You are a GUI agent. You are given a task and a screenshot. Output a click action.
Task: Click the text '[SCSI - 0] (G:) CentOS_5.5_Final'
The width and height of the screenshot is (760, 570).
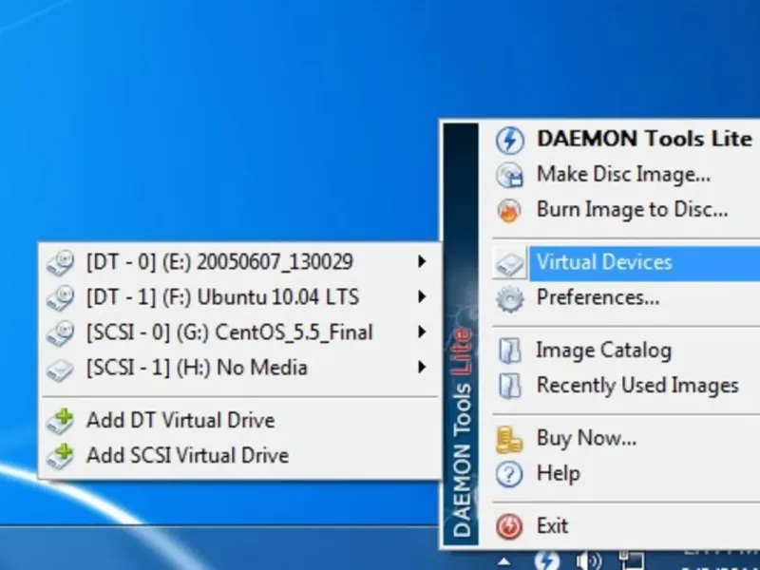click(x=229, y=333)
